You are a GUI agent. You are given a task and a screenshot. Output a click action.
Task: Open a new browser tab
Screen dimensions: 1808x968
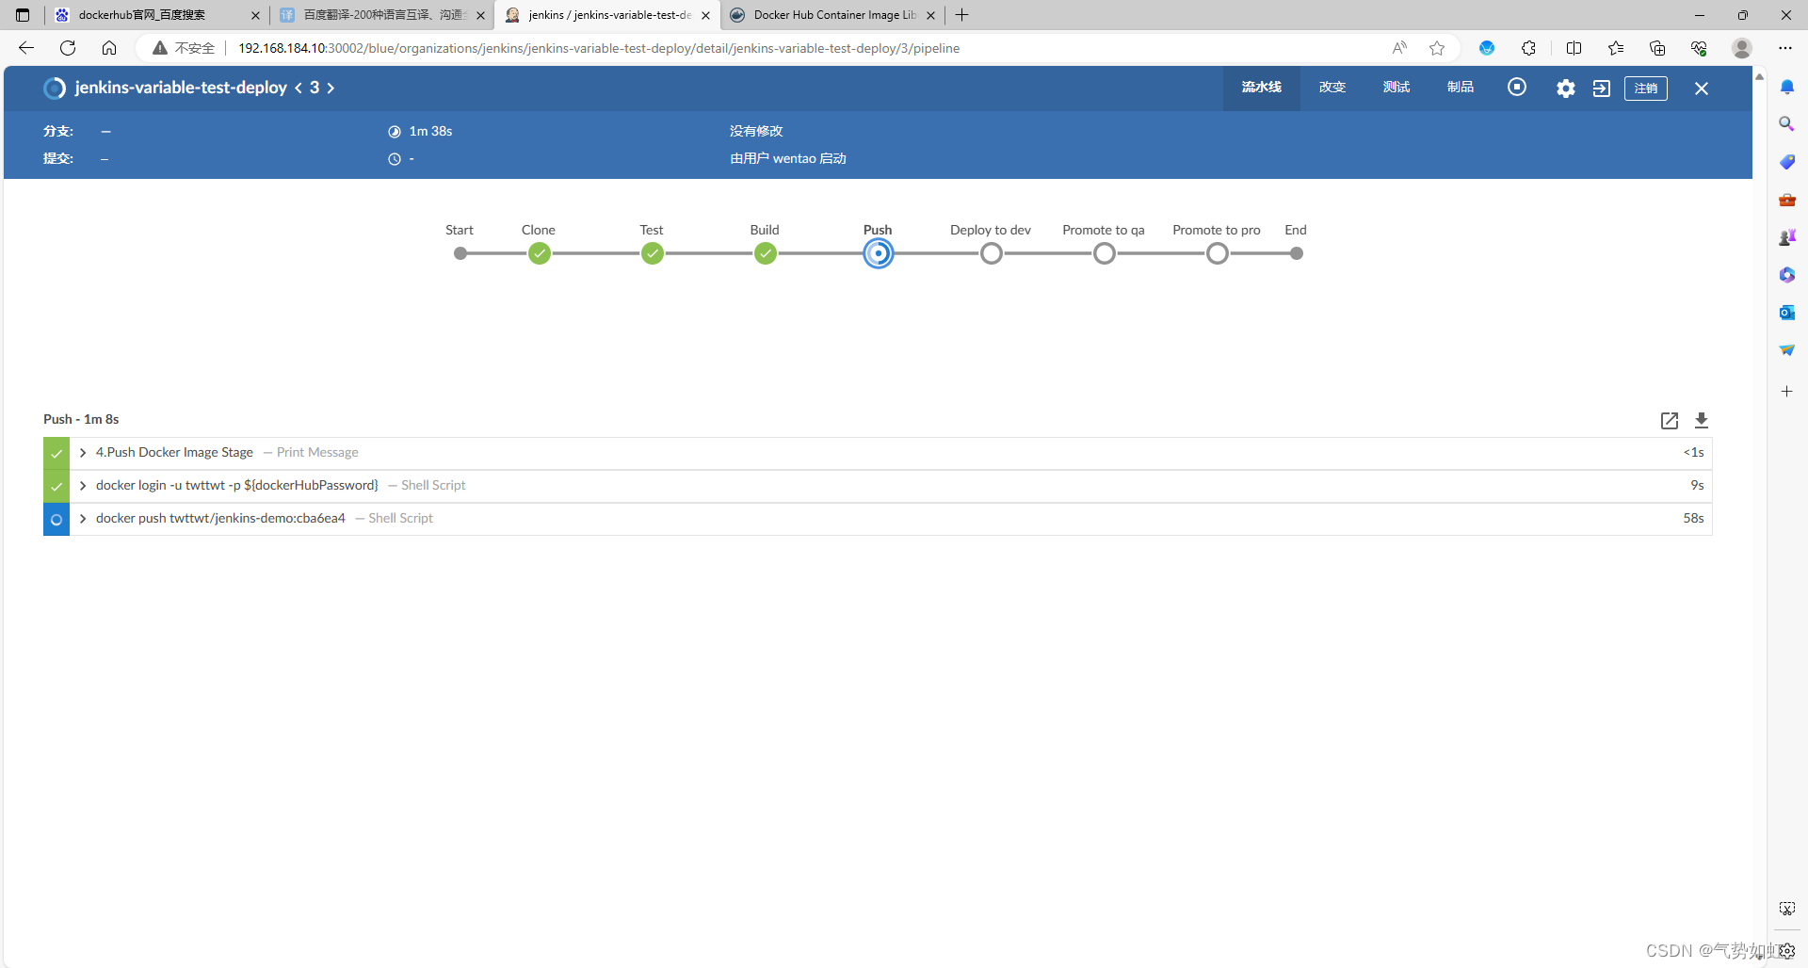coord(961,15)
